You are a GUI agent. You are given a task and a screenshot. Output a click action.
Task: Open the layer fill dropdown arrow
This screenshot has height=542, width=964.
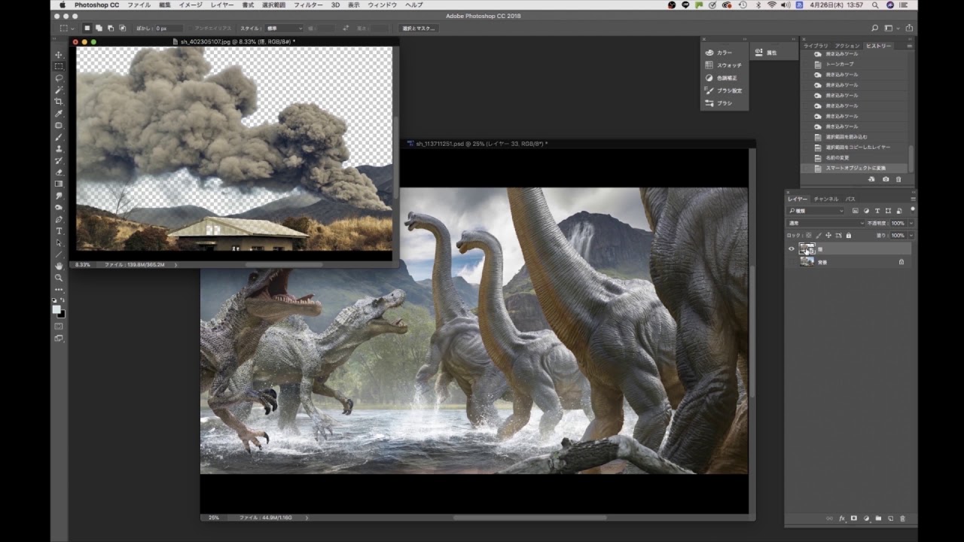tap(911, 235)
